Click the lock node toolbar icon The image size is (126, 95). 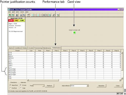tap(17, 15)
